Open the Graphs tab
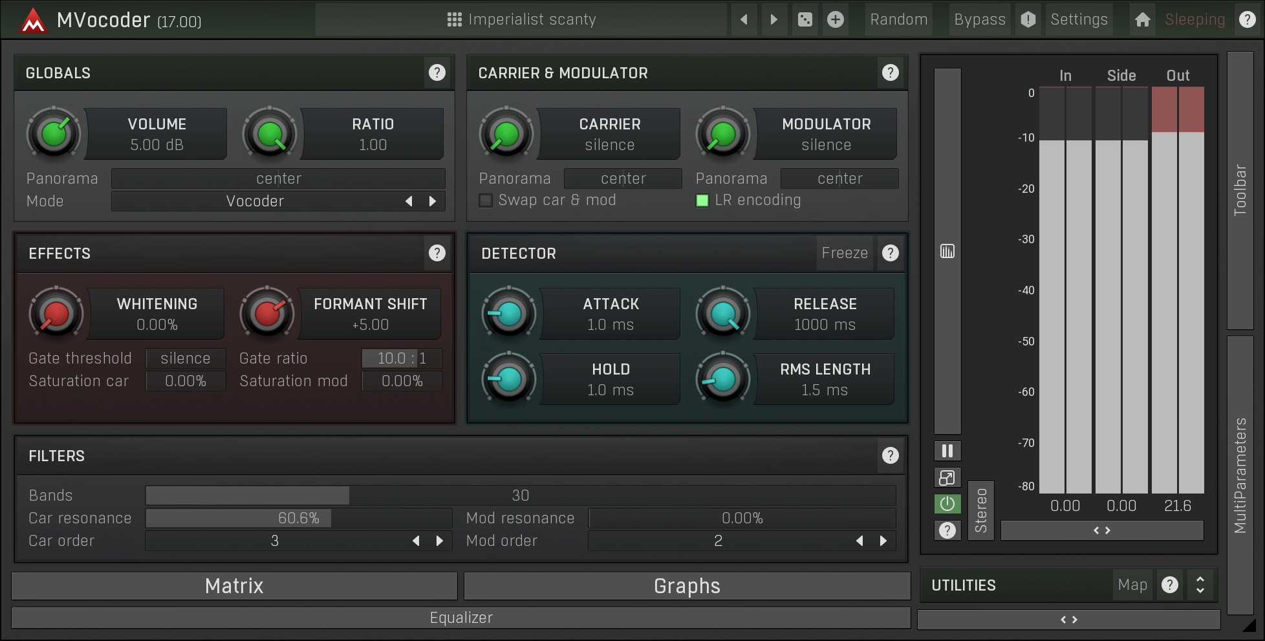The image size is (1265, 641). click(x=687, y=586)
